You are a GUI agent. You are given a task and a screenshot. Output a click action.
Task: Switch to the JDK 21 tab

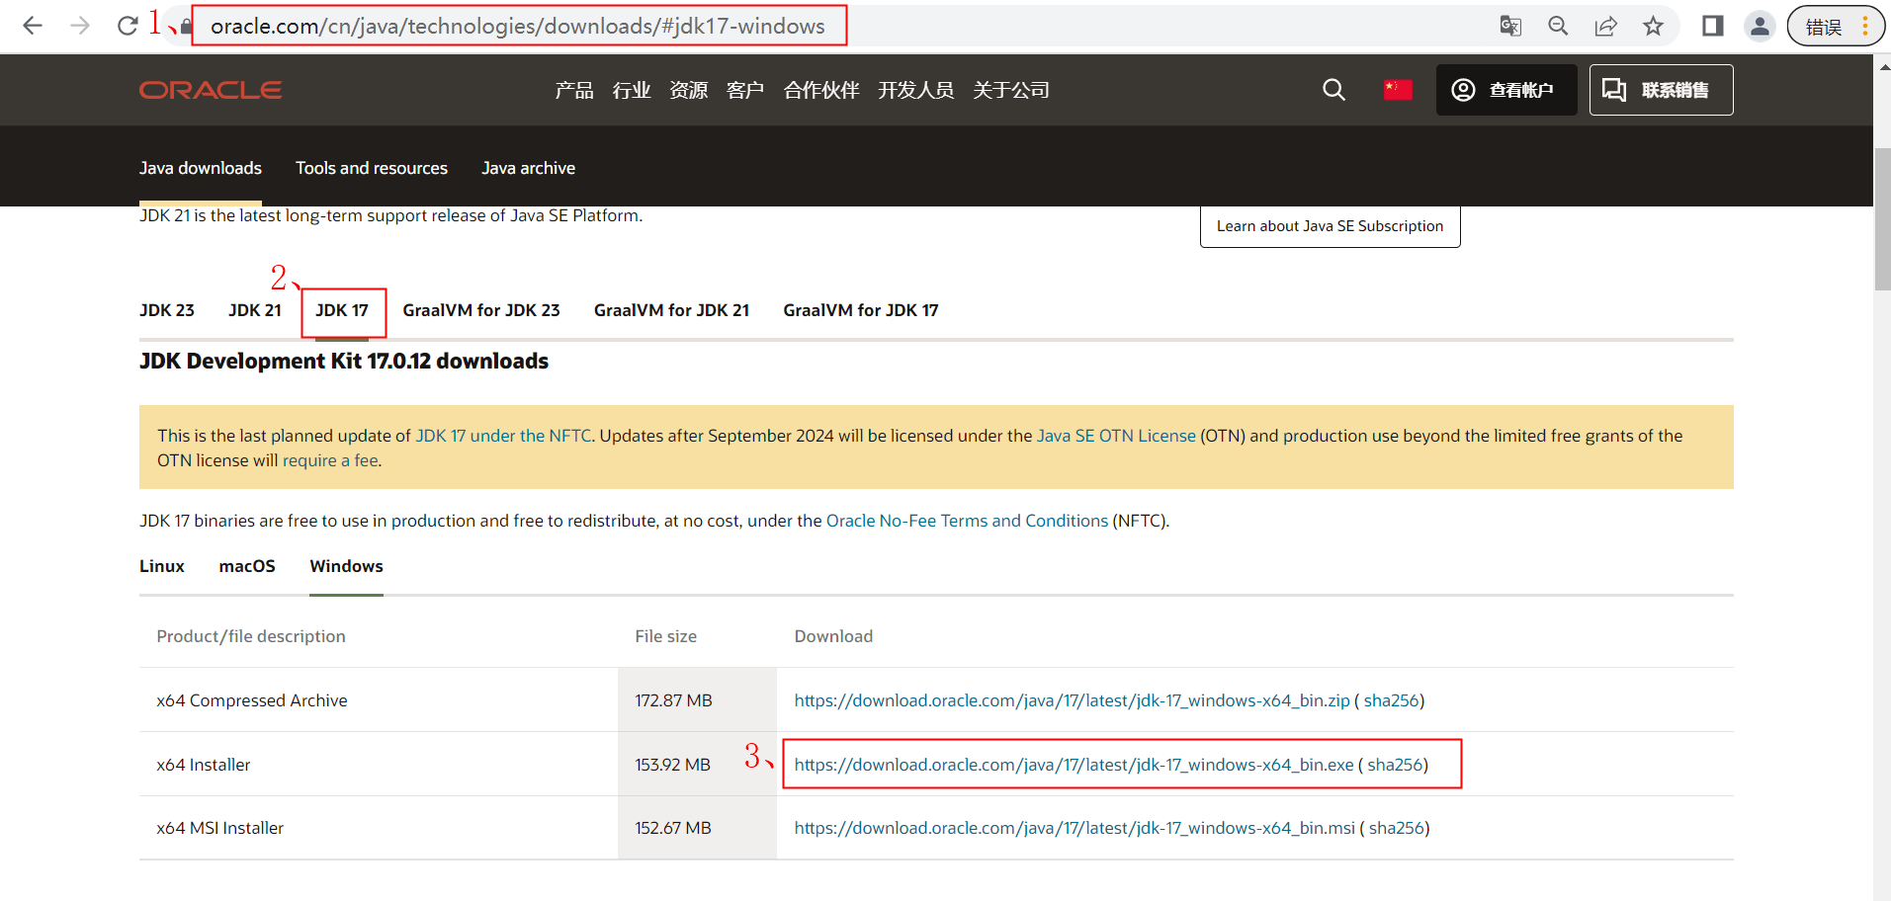point(255,310)
